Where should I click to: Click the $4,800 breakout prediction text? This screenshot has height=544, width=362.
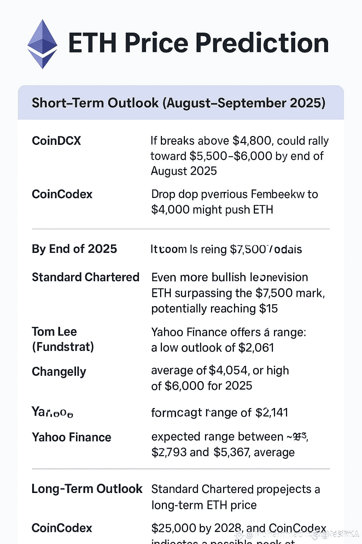[240, 156]
